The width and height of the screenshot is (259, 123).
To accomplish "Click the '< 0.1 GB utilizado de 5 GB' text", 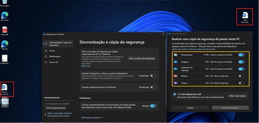I will (189, 94).
